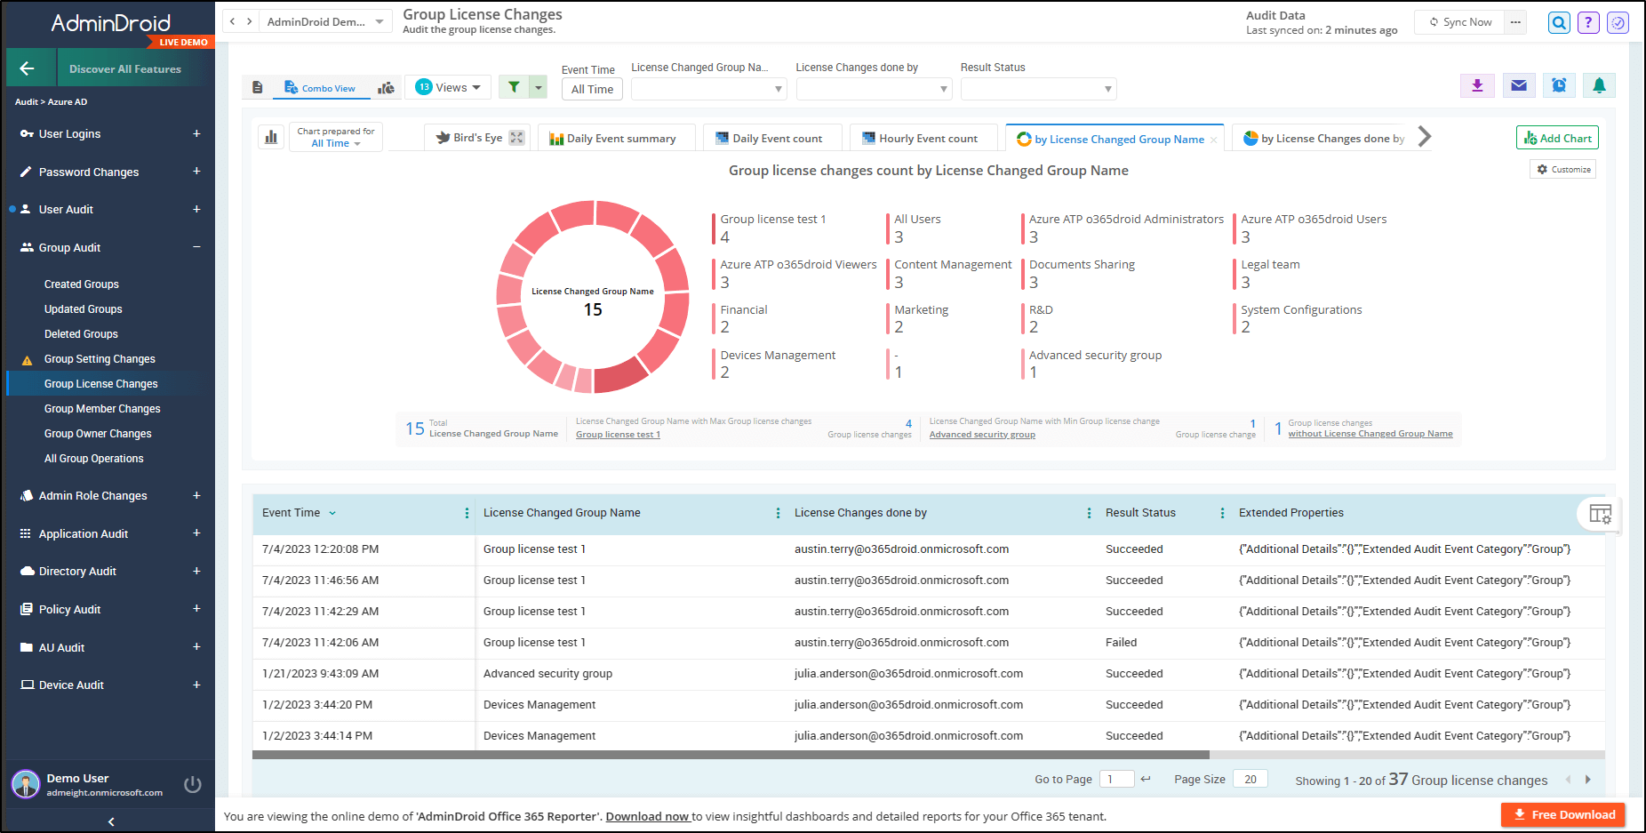The width and height of the screenshot is (1646, 833).
Task: Open the 13 Views dropdown
Action: 449,87
